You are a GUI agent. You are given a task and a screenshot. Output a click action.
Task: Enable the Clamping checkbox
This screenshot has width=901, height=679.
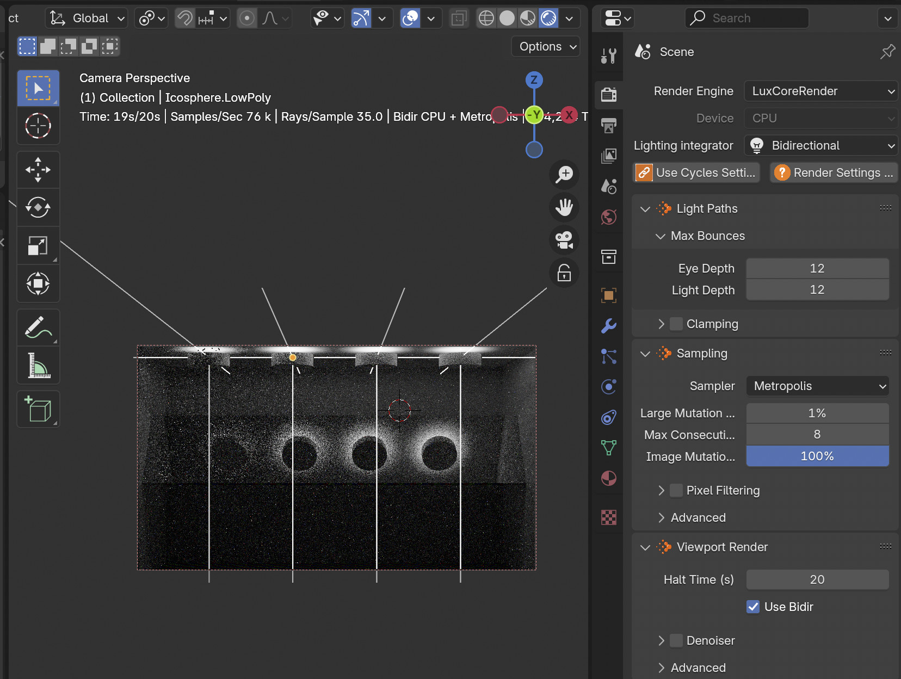coord(676,324)
